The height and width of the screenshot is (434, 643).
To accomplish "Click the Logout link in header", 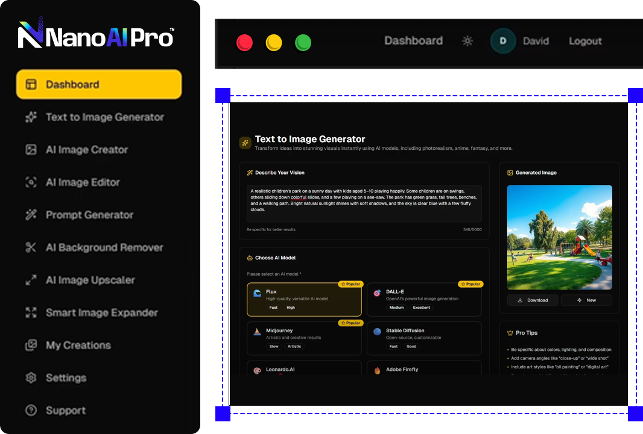I will 585,41.
